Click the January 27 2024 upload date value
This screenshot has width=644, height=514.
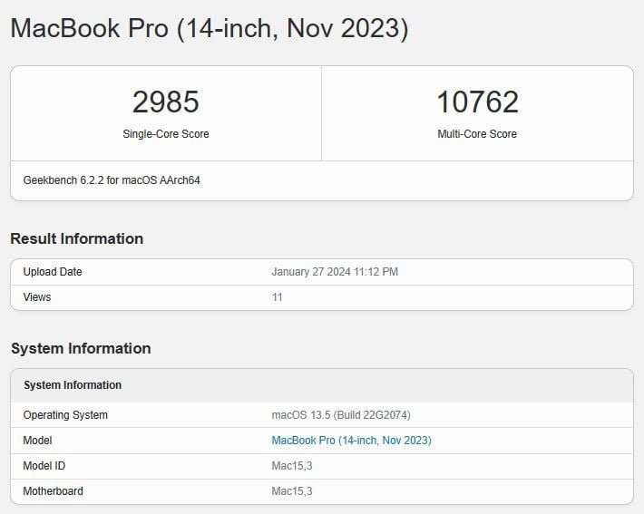point(335,272)
